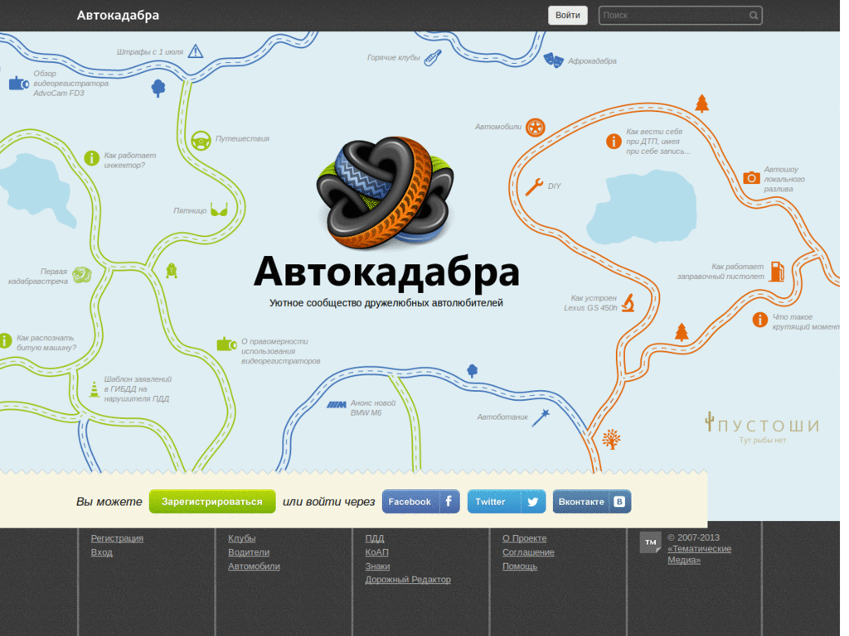Screen dimensions: 849x636
Task: Click the green swirl icon by Первая кадабравстреча
Action: pos(82,275)
